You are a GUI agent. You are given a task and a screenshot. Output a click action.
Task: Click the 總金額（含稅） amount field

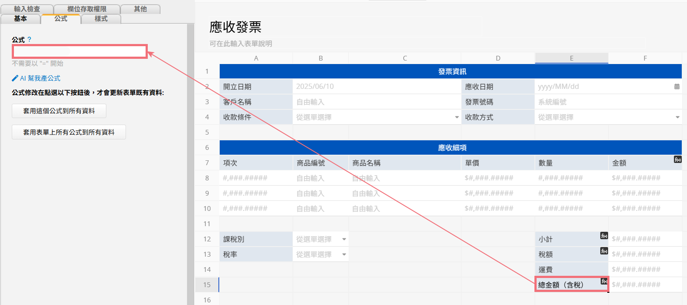pos(645,285)
